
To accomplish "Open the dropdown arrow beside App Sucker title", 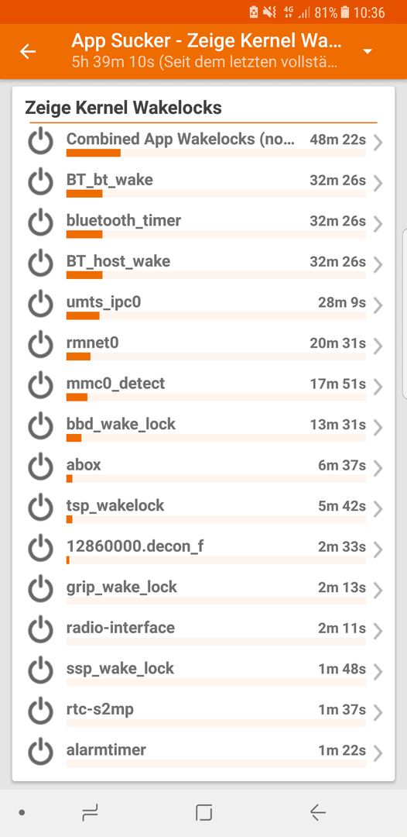I will click(x=367, y=52).
